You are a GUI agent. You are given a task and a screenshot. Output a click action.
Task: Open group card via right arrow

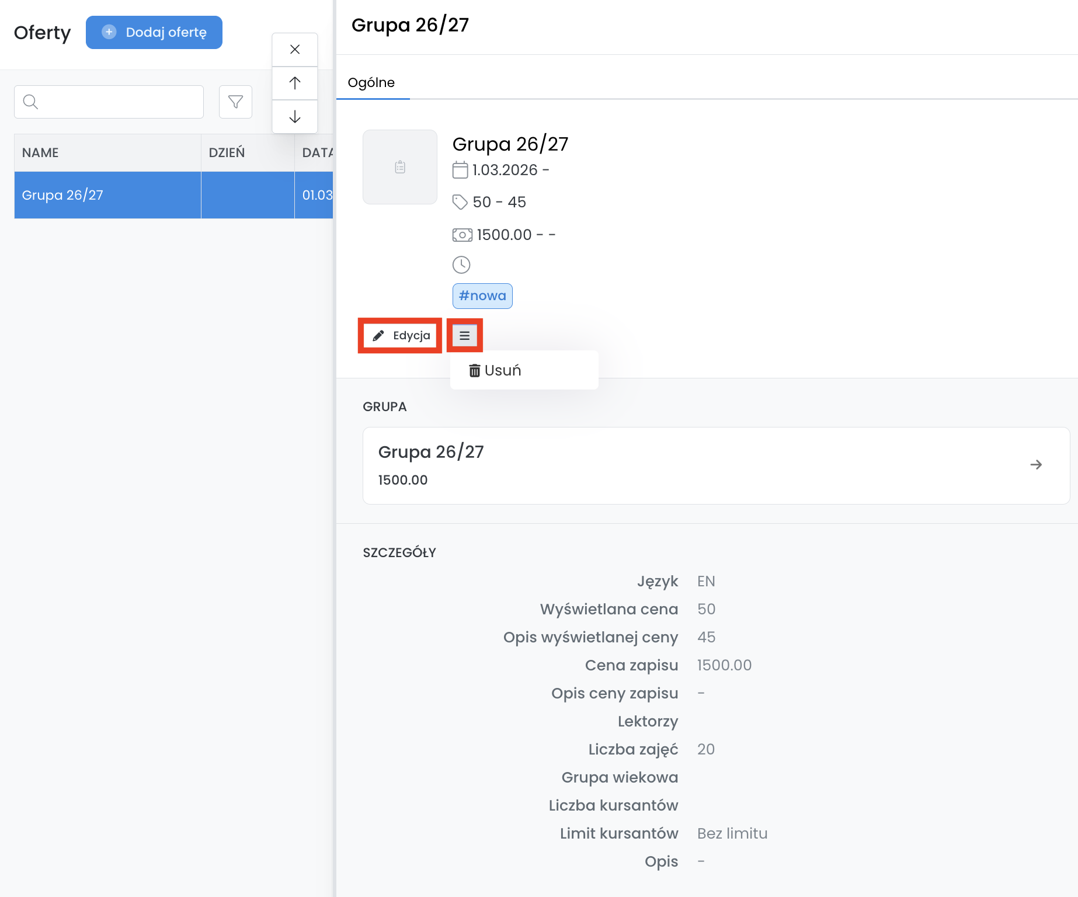[1036, 465]
